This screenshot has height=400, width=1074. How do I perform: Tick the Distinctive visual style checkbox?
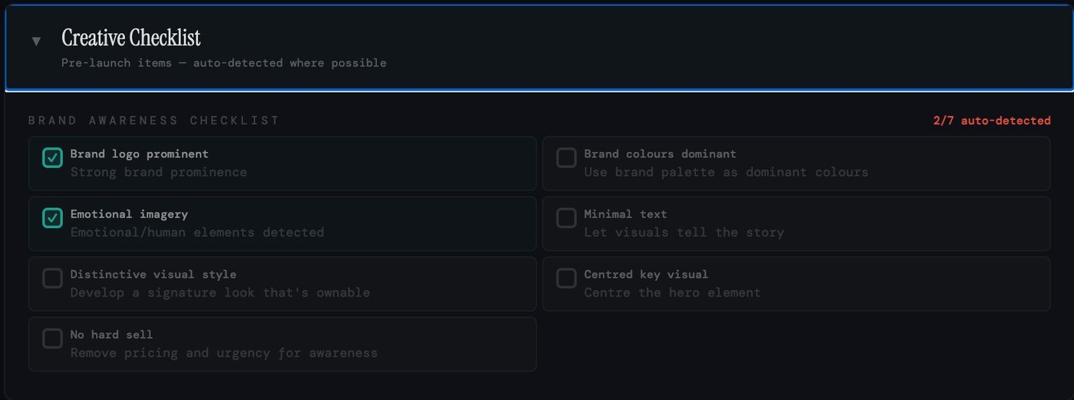52,278
